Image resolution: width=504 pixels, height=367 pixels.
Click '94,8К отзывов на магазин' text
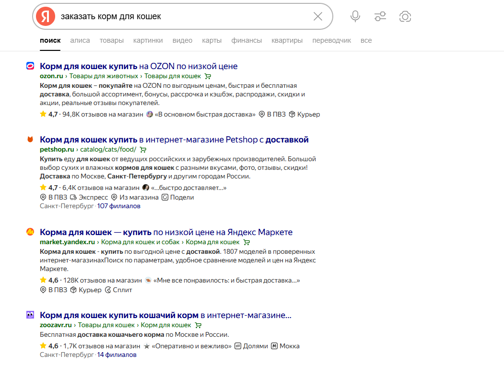(x=103, y=114)
